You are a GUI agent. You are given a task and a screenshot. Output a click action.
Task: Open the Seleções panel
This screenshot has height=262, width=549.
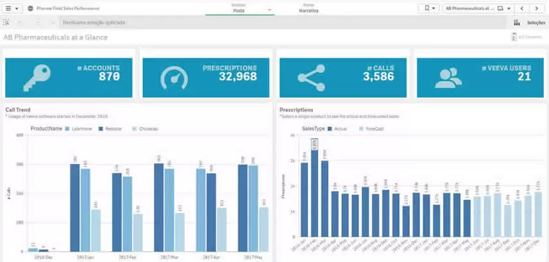pos(531,22)
